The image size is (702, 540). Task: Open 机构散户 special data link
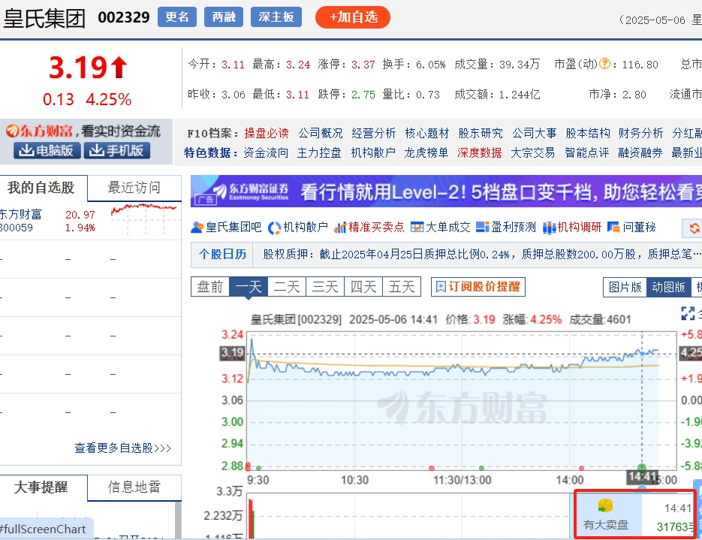pos(373,153)
